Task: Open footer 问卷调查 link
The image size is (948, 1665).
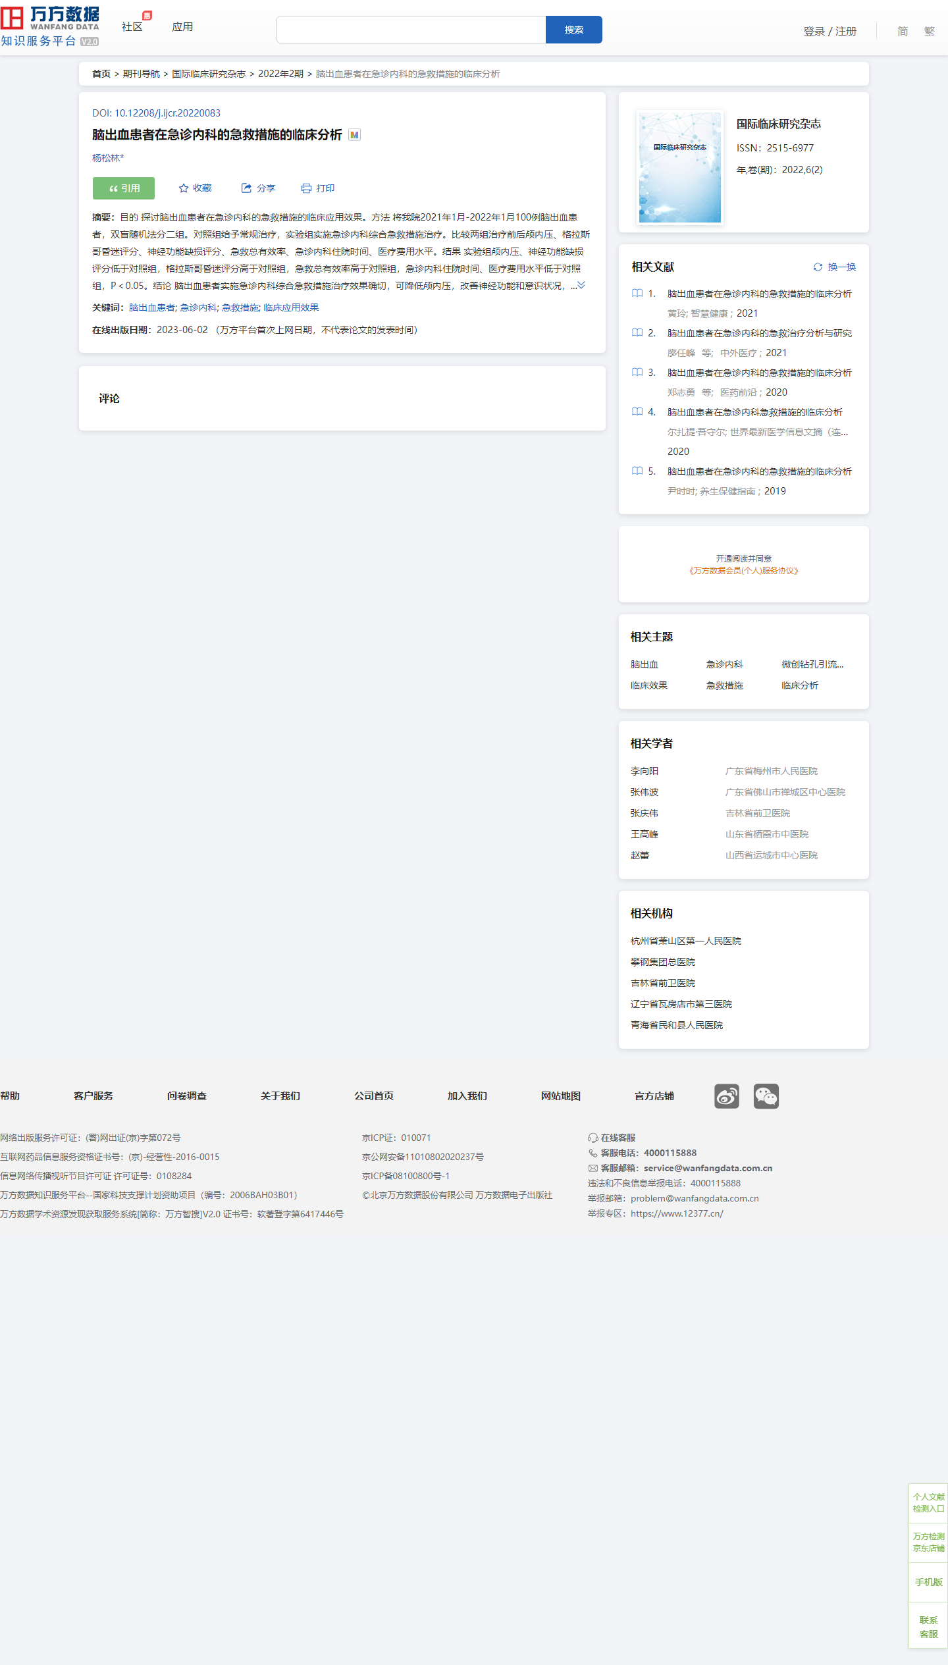Action: (187, 1096)
